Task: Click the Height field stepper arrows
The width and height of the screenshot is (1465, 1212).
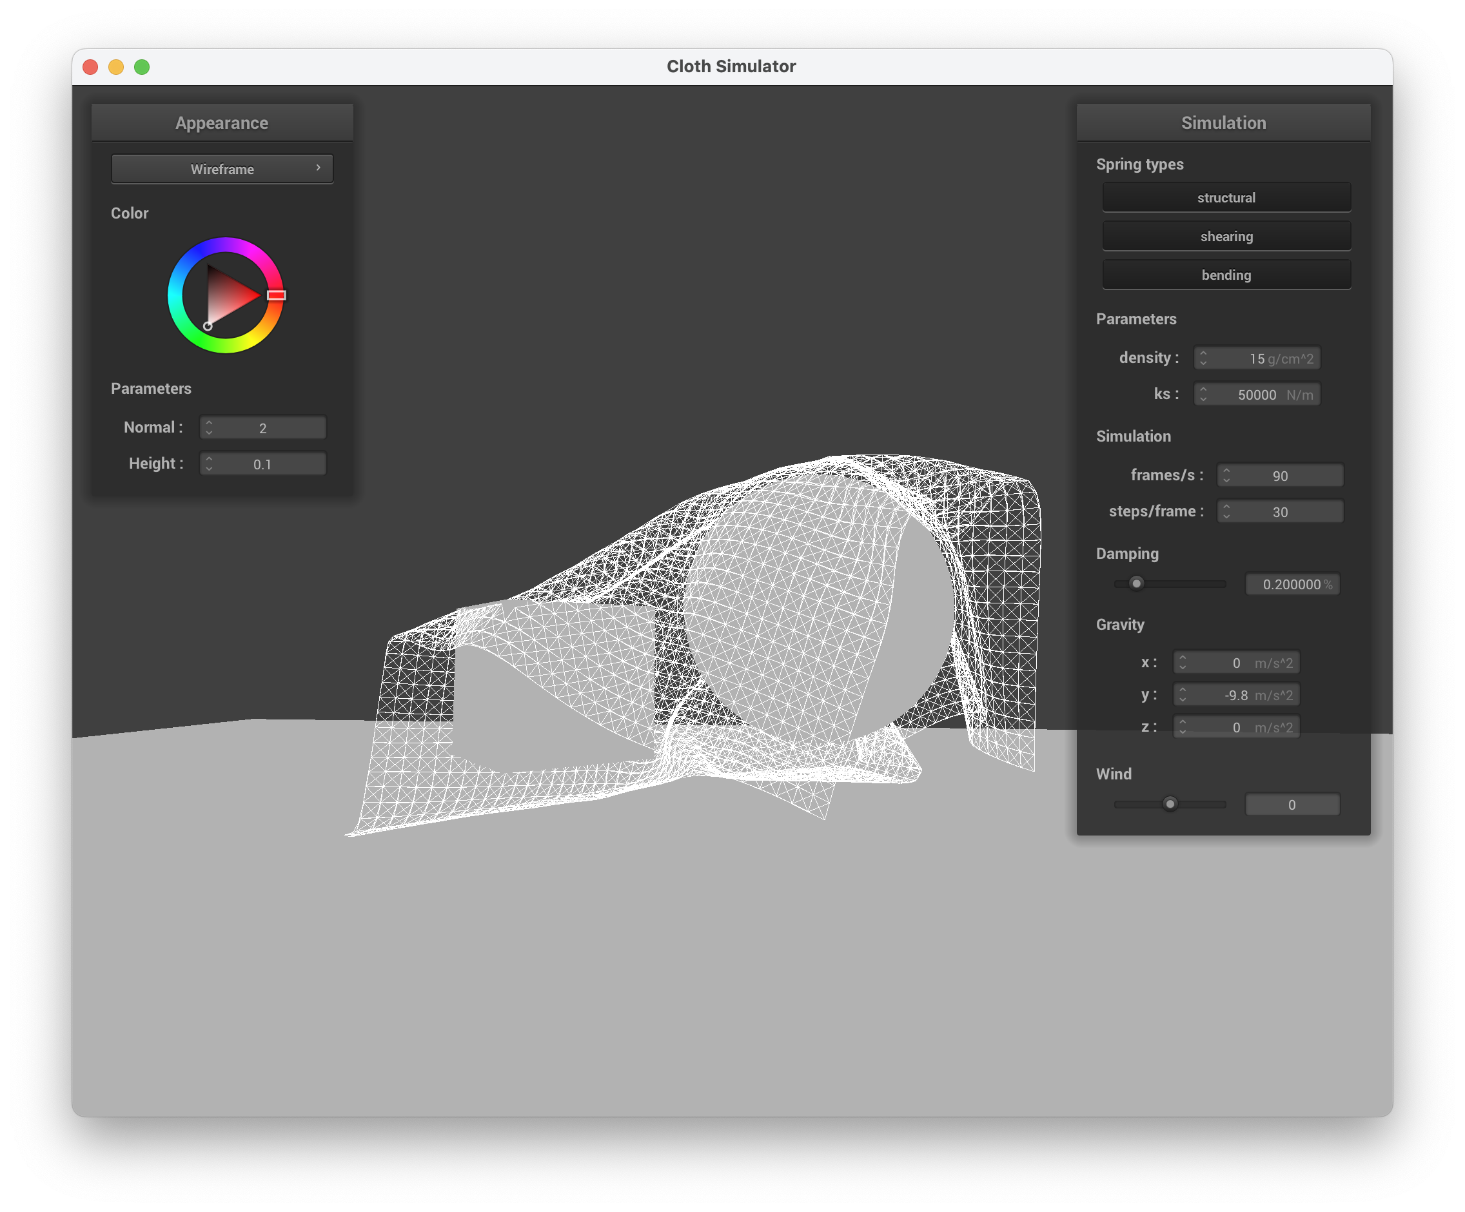Action: [208, 464]
